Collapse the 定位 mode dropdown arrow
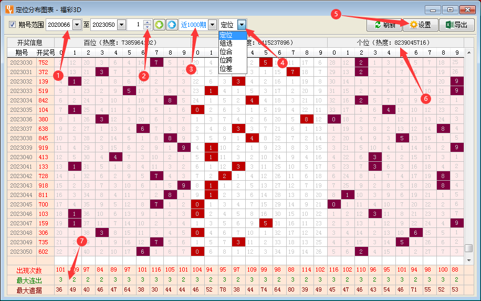 click(x=242, y=25)
